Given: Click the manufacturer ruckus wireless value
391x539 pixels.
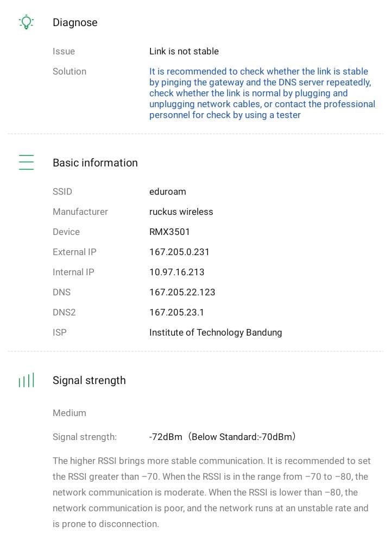Looking at the screenshot, I should [x=181, y=212].
